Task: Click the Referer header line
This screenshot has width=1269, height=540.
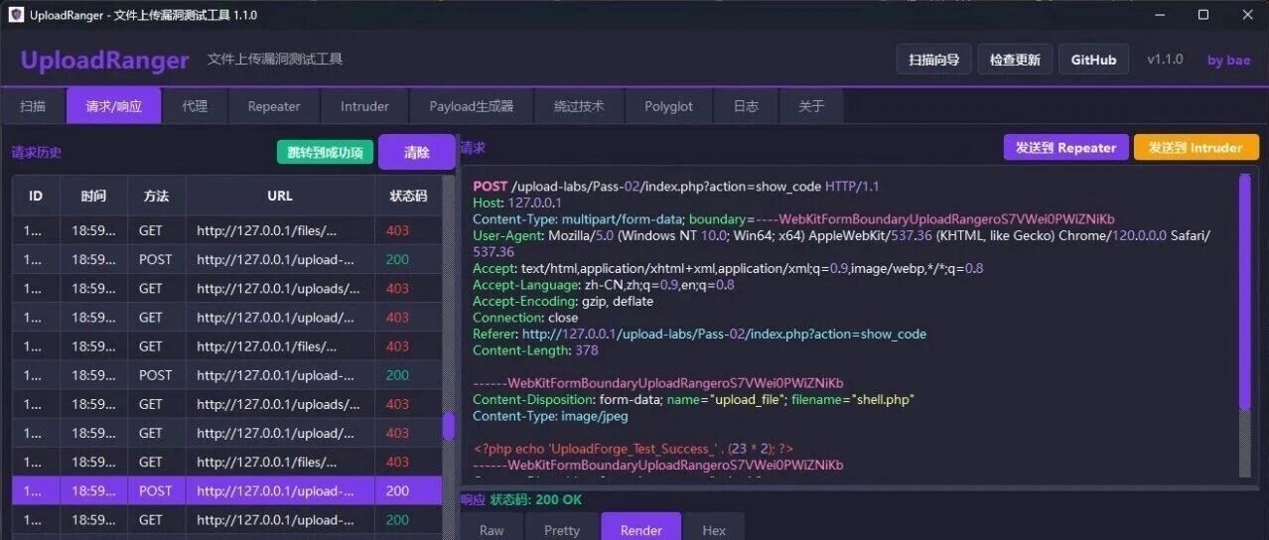Action: pyautogui.click(x=699, y=334)
